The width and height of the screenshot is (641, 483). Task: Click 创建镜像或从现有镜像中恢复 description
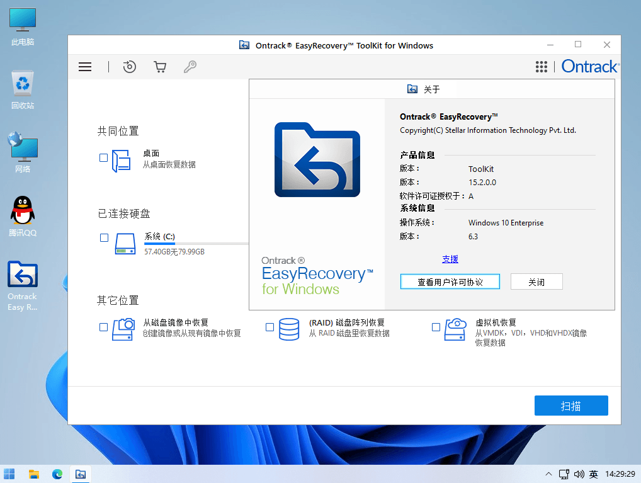tap(191, 333)
